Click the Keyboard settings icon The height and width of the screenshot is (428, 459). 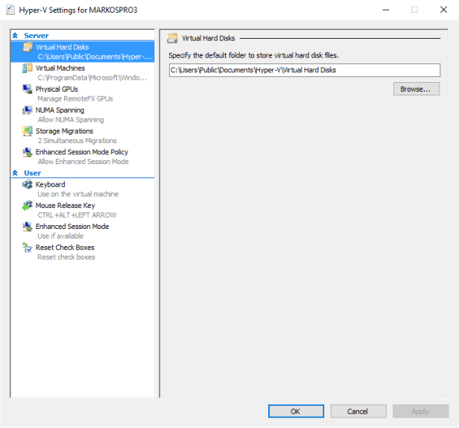point(28,185)
